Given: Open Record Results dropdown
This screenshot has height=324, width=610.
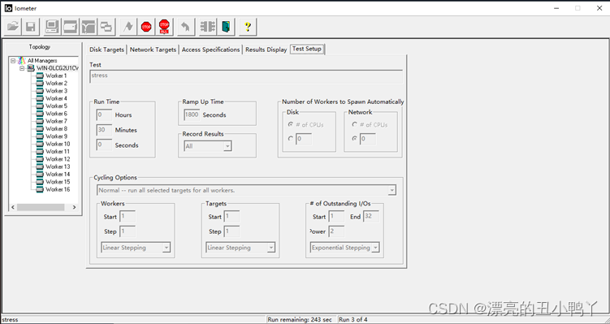Looking at the screenshot, I should click(x=227, y=146).
